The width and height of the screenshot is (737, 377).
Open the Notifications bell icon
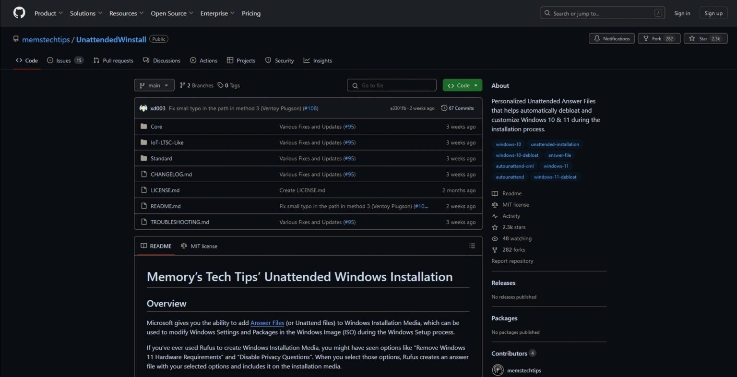click(597, 38)
